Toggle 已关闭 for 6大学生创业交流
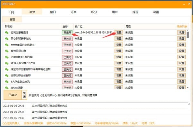 click(67, 82)
